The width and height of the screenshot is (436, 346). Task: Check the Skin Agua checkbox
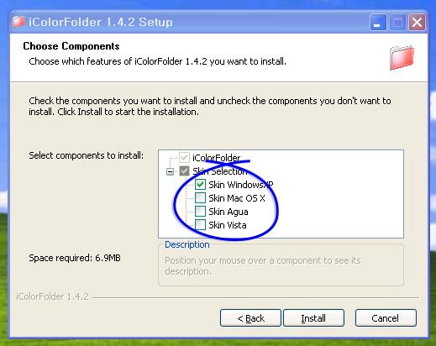pos(200,212)
